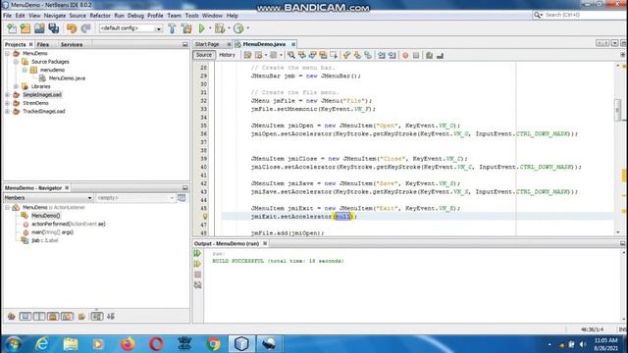Switch to the Files tab
The width and height of the screenshot is (628, 353).
click(x=43, y=44)
